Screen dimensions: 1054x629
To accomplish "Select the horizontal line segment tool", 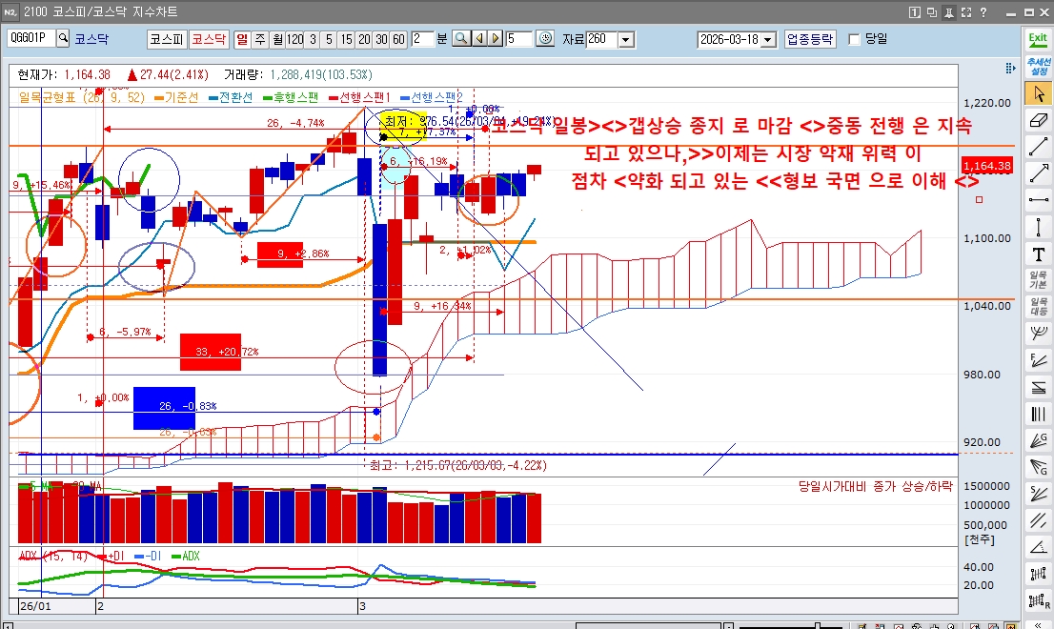I will (1038, 200).
